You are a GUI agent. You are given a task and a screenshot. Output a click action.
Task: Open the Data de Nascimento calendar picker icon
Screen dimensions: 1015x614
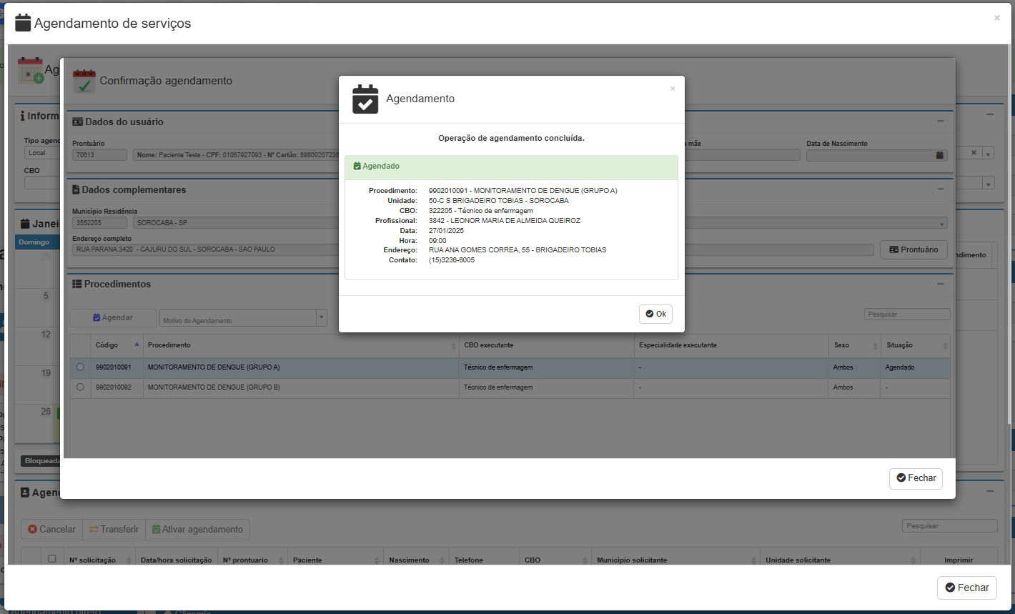[x=940, y=155]
